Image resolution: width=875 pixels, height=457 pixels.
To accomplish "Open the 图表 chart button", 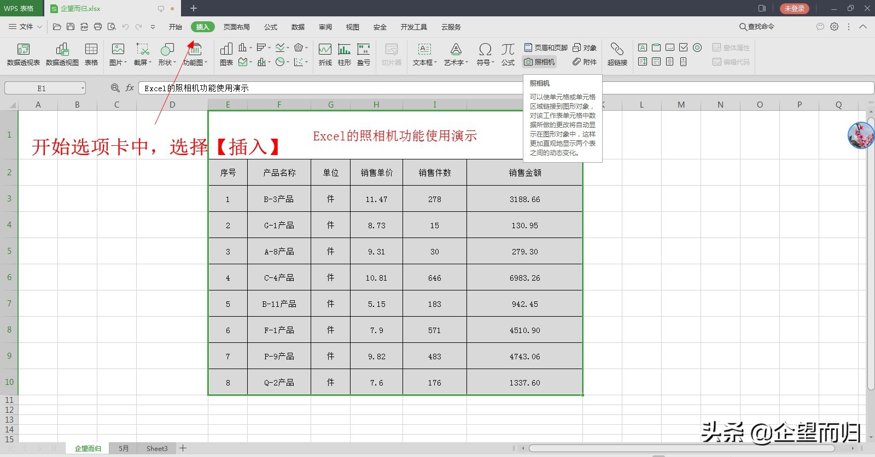I will 226,55.
